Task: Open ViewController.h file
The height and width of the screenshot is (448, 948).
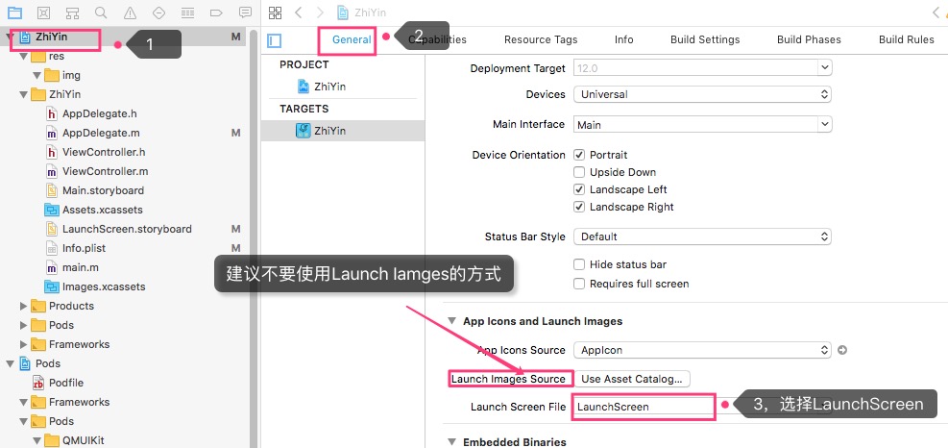Action: coord(104,152)
